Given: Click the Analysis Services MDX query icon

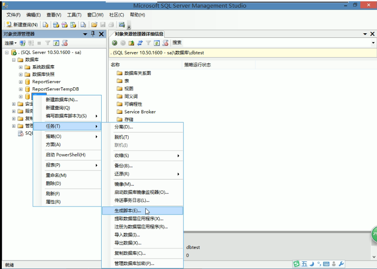Looking at the screenshot, I should point(56,25).
